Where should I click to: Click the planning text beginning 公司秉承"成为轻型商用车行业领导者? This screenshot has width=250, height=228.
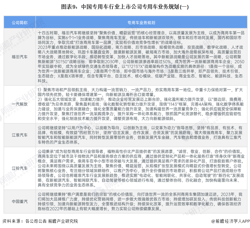tap(141, 168)
